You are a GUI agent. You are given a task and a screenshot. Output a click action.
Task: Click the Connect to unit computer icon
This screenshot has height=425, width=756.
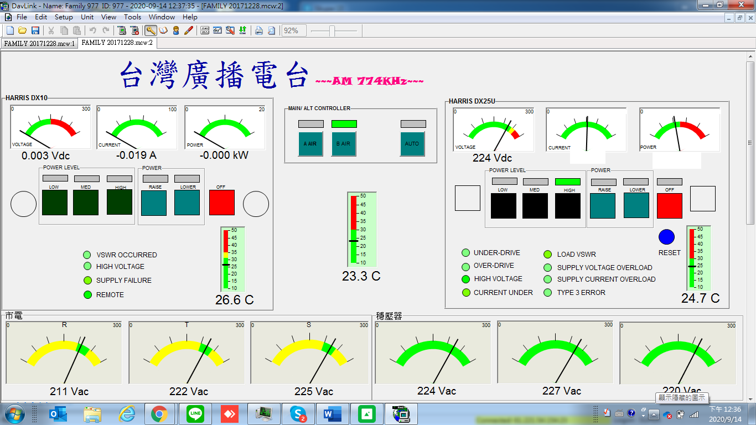point(122,30)
